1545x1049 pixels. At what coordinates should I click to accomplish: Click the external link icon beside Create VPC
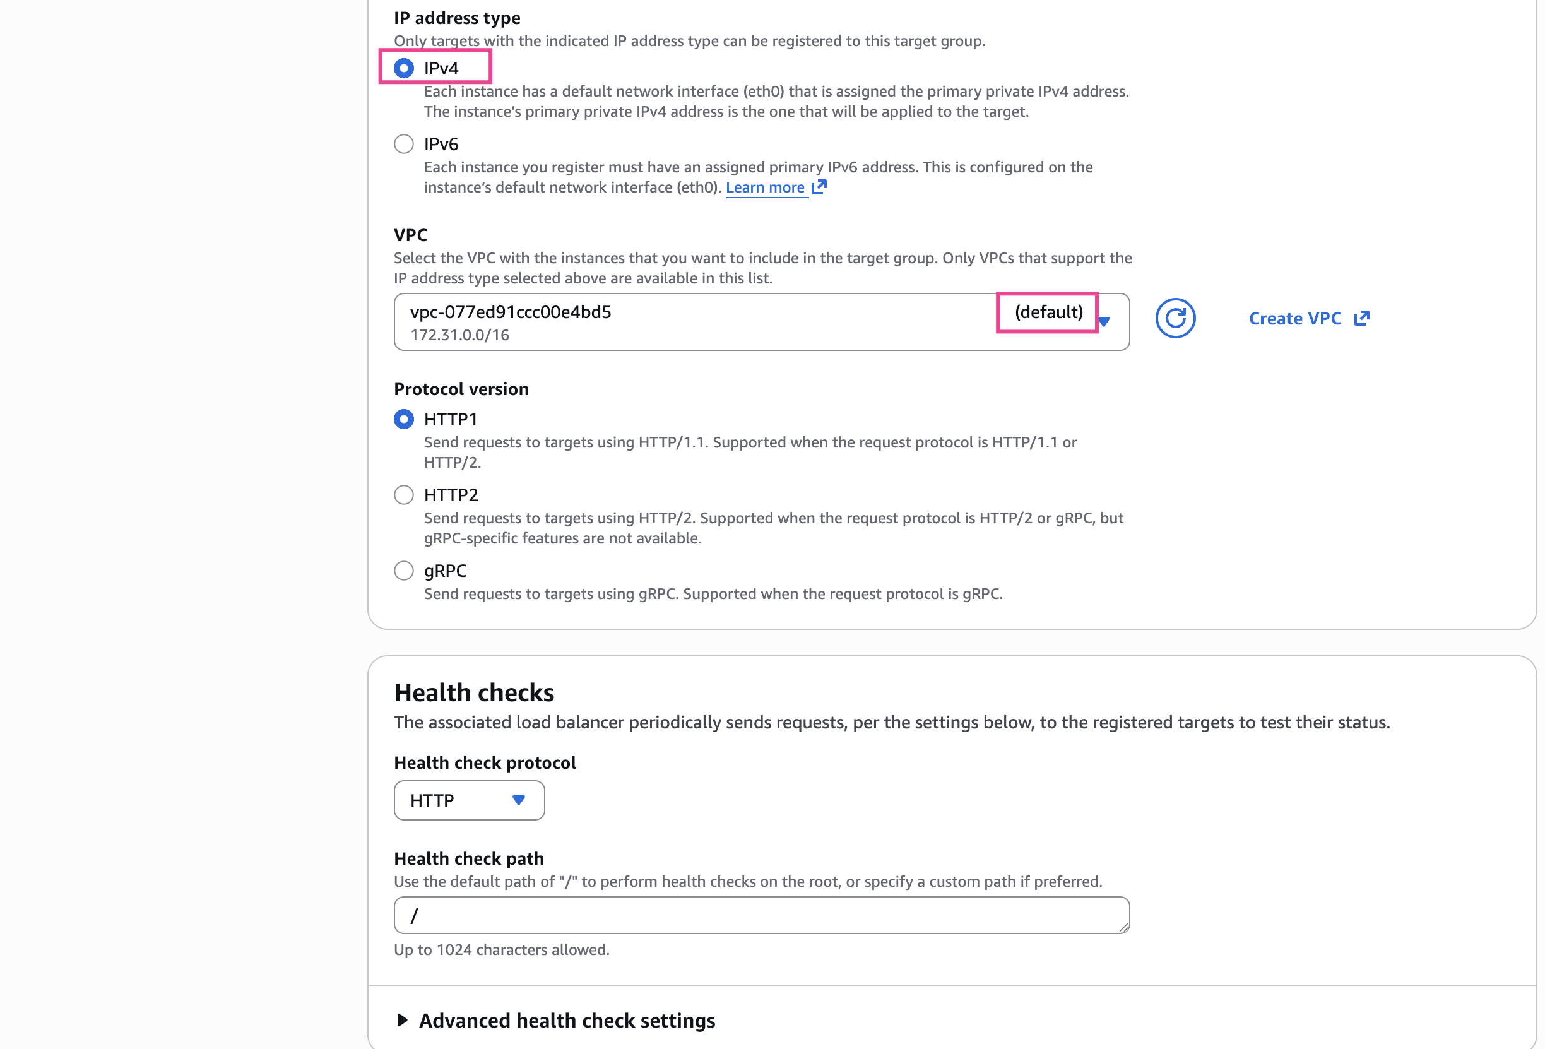coord(1361,318)
